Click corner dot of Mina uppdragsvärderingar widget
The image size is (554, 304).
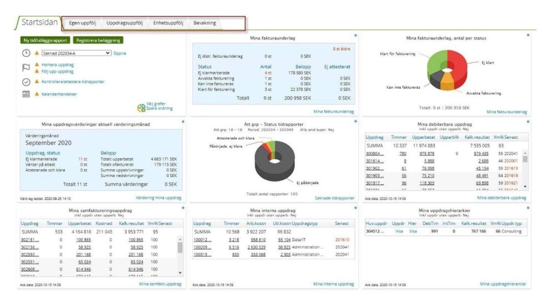pyautogui.click(x=183, y=121)
